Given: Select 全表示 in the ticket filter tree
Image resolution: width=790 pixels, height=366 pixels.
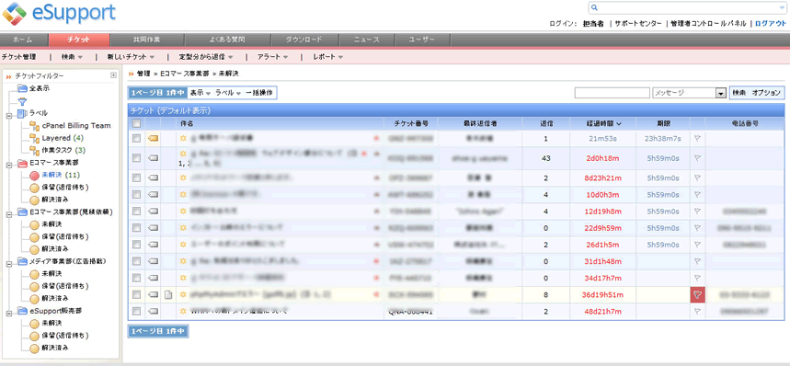Looking at the screenshot, I should 40,88.
